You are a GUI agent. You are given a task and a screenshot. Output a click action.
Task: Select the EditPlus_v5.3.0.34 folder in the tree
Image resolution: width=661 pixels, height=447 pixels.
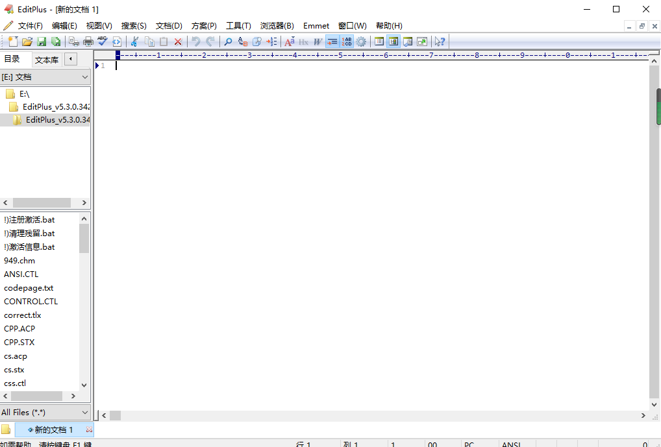(x=55, y=119)
